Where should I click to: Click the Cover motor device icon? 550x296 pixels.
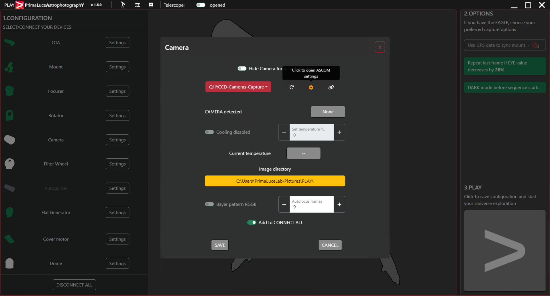[x=9, y=239]
